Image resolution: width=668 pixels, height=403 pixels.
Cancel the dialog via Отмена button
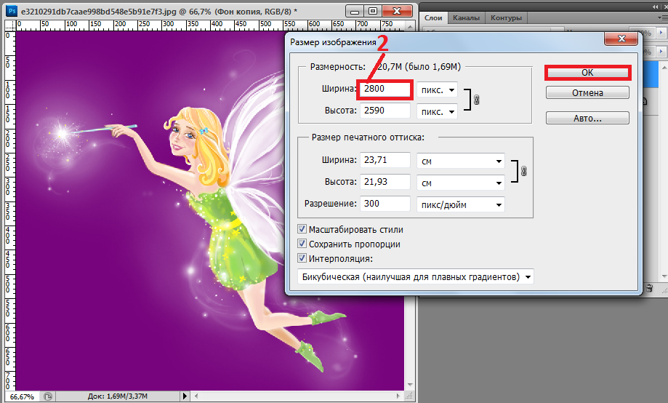click(x=587, y=92)
